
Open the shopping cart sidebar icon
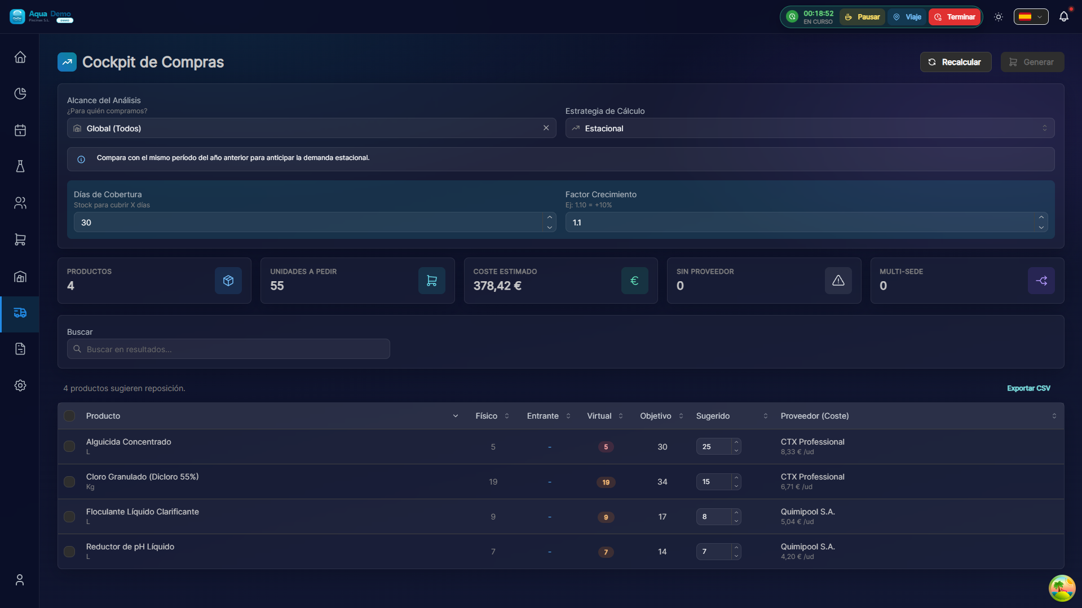click(x=20, y=239)
